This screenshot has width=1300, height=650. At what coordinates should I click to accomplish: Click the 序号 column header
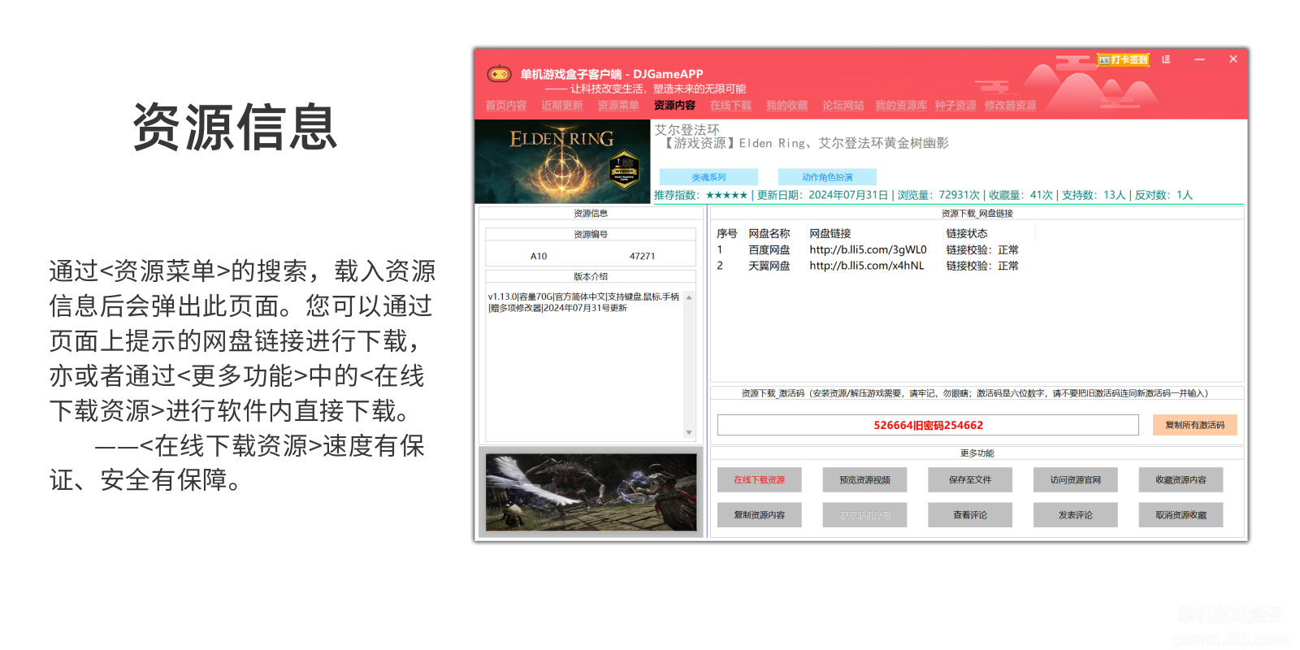click(x=726, y=234)
